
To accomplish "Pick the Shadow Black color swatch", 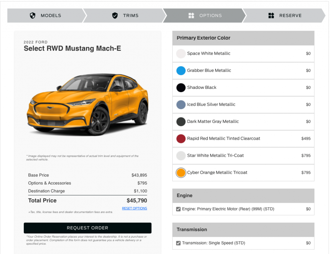I will click(x=181, y=88).
